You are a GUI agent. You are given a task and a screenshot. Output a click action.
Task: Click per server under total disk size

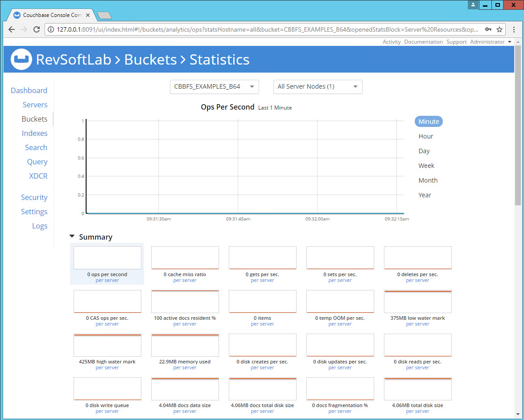click(x=418, y=412)
